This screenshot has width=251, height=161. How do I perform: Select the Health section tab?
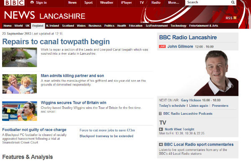[122, 26]
